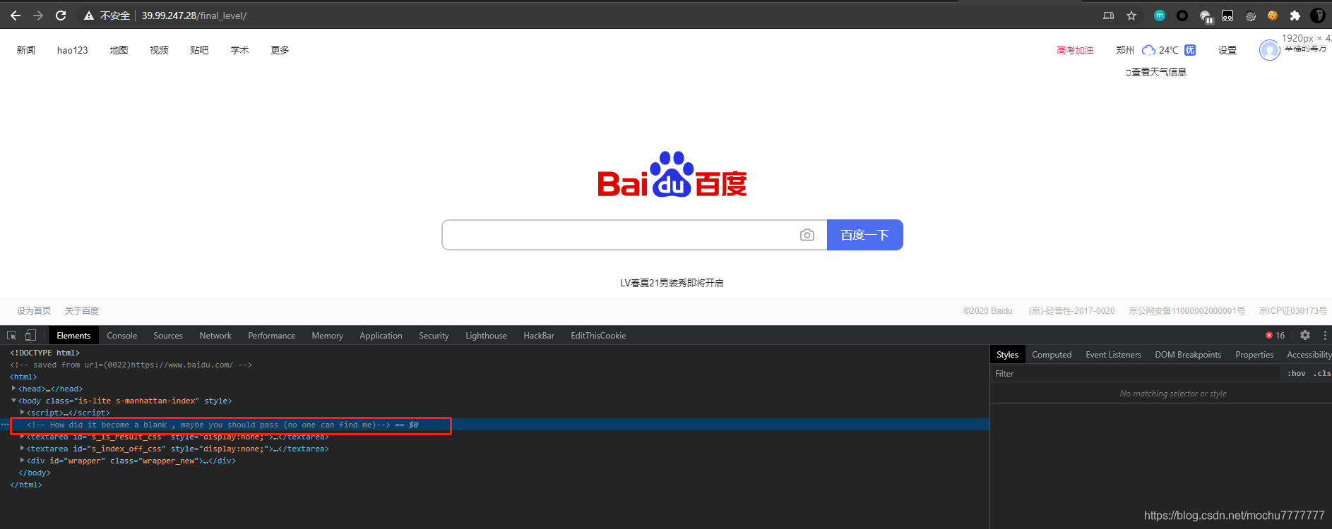Screen dimensions: 1332x529
Task: Click the browser profile avatar
Action: tap(1318, 16)
